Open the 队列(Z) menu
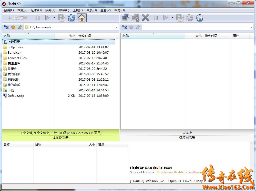 tap(50, 10)
